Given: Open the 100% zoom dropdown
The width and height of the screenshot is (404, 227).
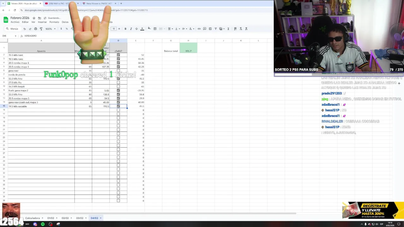Looking at the screenshot, I should pos(50,29).
